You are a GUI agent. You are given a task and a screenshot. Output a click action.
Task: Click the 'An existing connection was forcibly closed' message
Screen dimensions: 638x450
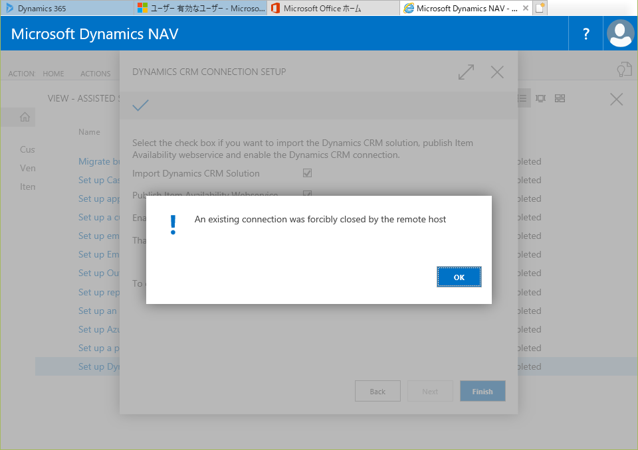click(320, 220)
